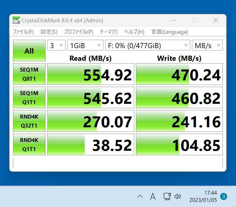Viewport: 236px width, 207px height.
Task: Open the notification badge showing 3
Action: (224, 196)
